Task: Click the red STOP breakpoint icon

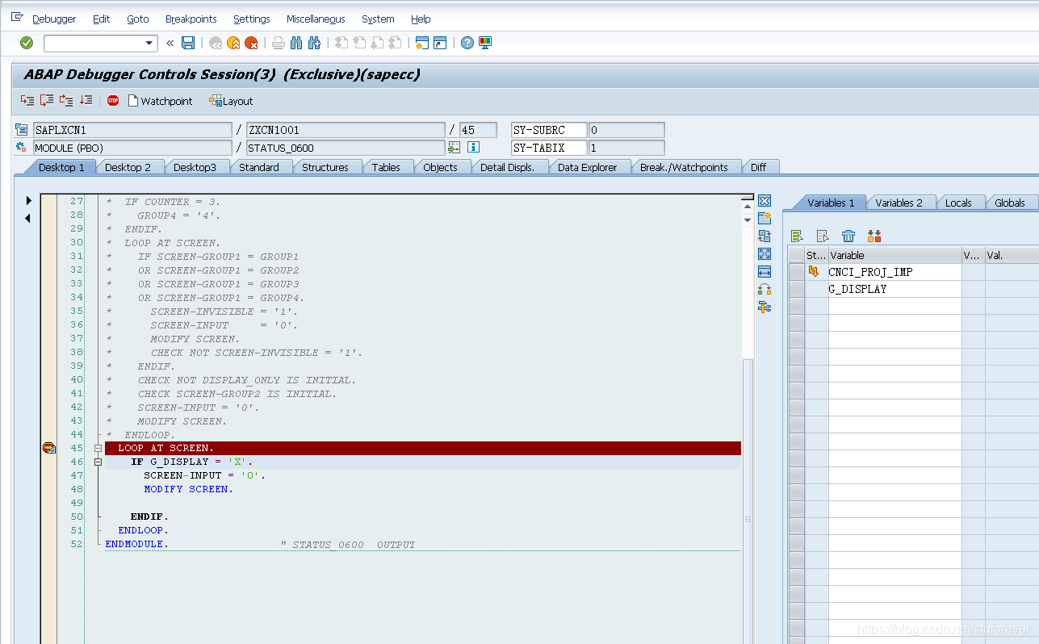Action: (113, 101)
